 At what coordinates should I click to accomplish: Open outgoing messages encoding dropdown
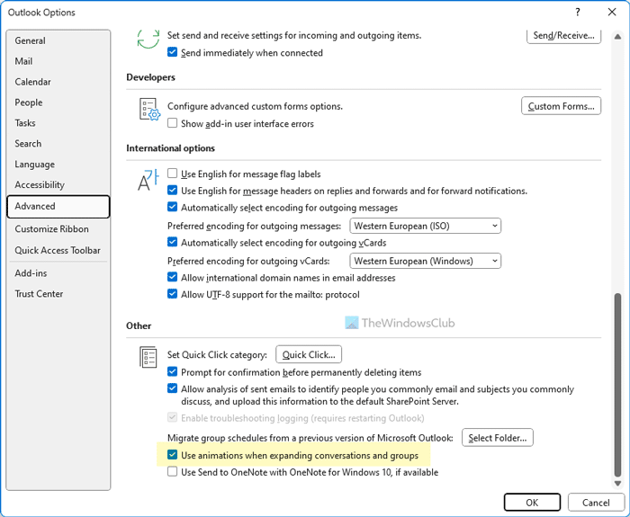pos(424,226)
